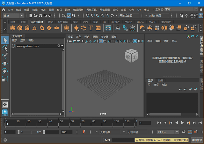Screen dimensions: 204x144
Task: Click the SVG shelf icon
Action: 98,28
